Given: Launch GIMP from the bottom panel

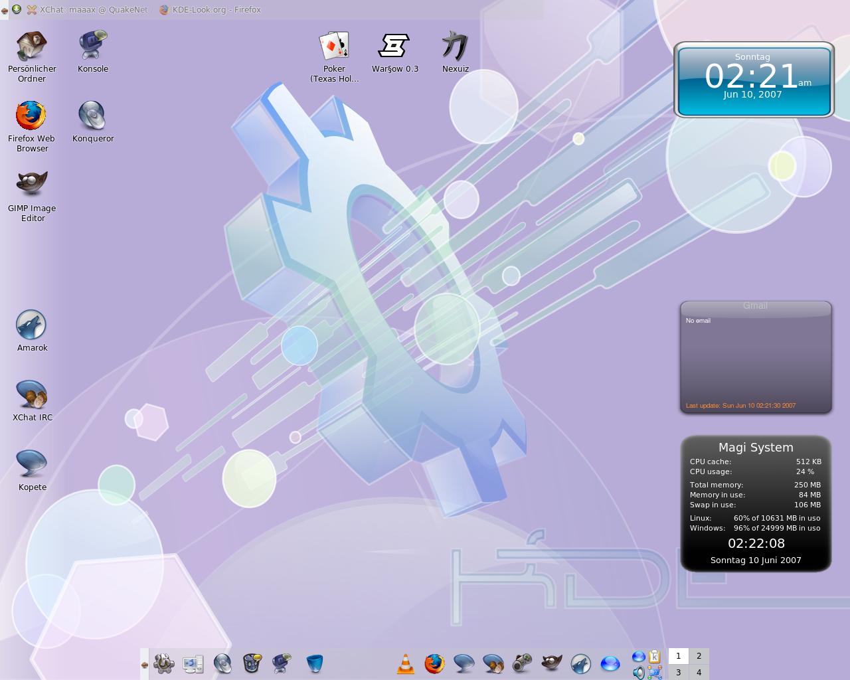Looking at the screenshot, I should [551, 663].
